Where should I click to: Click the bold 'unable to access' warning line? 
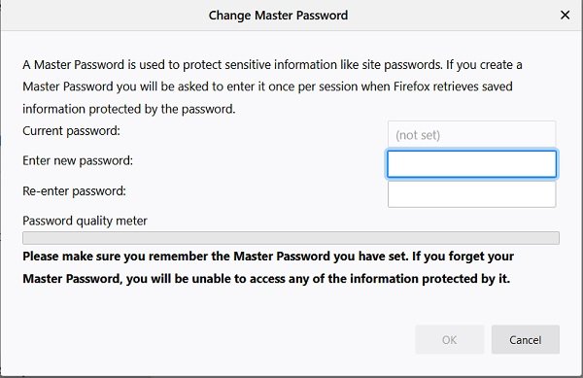click(x=266, y=279)
